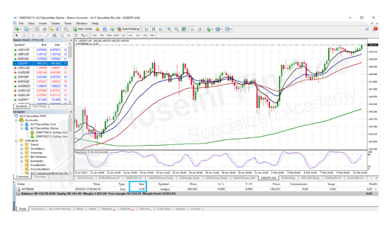
Task: Select the Text Label tool
Action: [75, 35]
